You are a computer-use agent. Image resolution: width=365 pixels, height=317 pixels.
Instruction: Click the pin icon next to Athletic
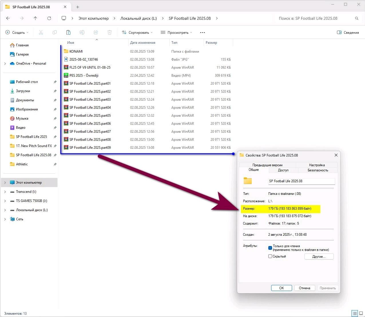(x=55, y=164)
